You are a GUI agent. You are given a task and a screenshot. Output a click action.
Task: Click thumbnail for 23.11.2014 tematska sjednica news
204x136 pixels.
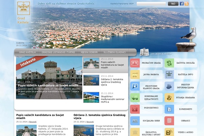(x=91, y=80)
